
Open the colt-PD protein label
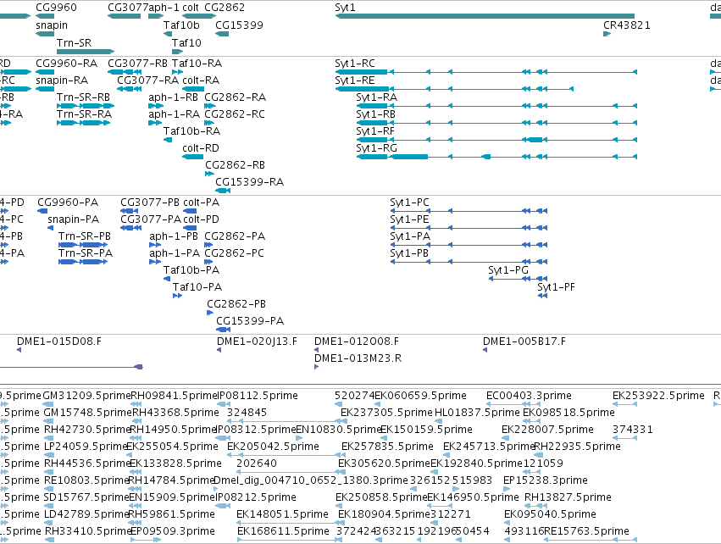(x=202, y=219)
